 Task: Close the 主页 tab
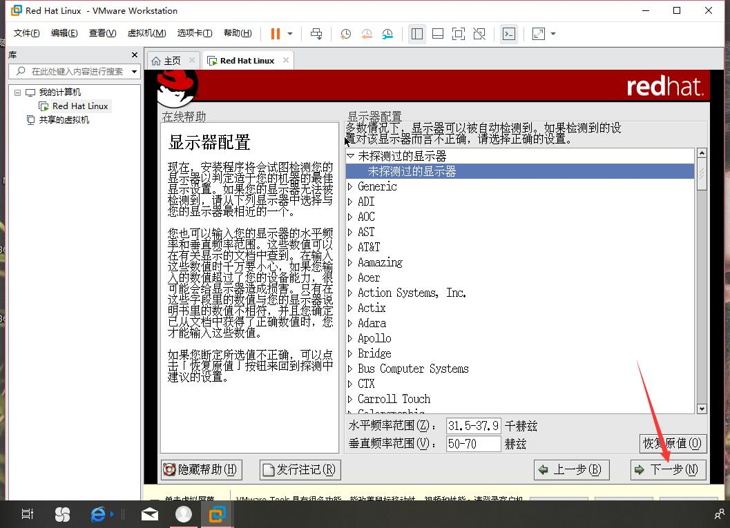pos(192,61)
